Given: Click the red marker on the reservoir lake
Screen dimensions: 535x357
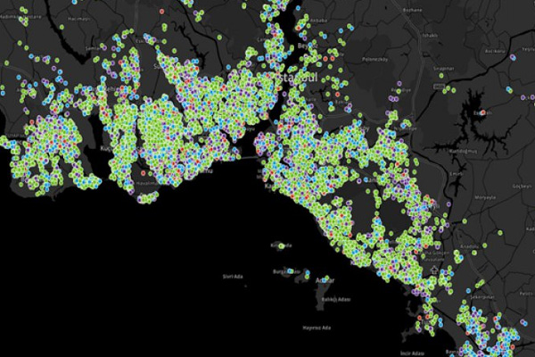Looking at the screenshot, I should coord(482,113).
